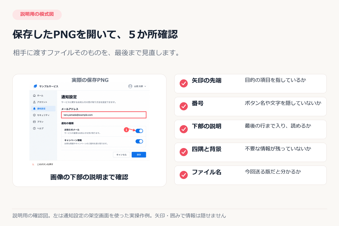The width and height of the screenshot is (339, 226).
Task: Click the taro.yamada@example.com email field
Action: [104, 115]
